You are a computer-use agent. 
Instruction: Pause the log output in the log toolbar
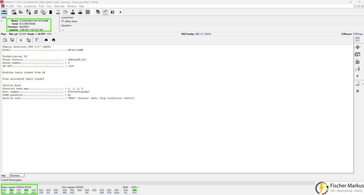click(x=21, y=40)
